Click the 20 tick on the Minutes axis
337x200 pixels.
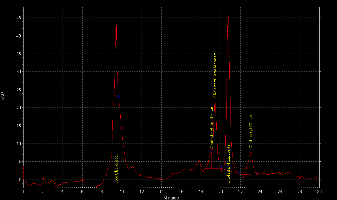(x=221, y=192)
